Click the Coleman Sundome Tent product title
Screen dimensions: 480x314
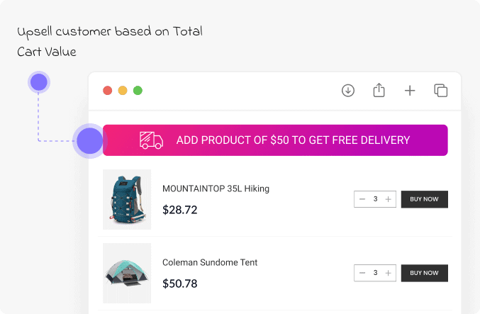[x=210, y=262]
